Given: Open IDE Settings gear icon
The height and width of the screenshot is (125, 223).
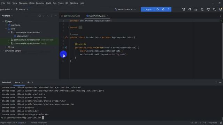Looking at the screenshot, I should [221, 9].
